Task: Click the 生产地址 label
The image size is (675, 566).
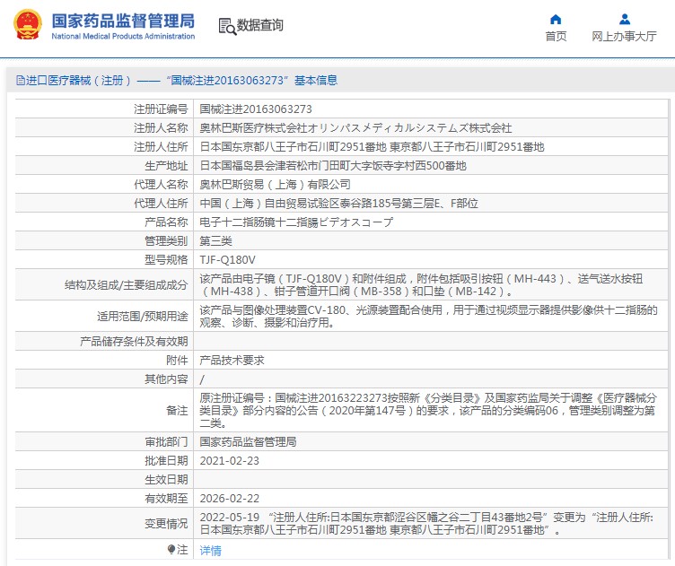Action: pyautogui.click(x=166, y=166)
